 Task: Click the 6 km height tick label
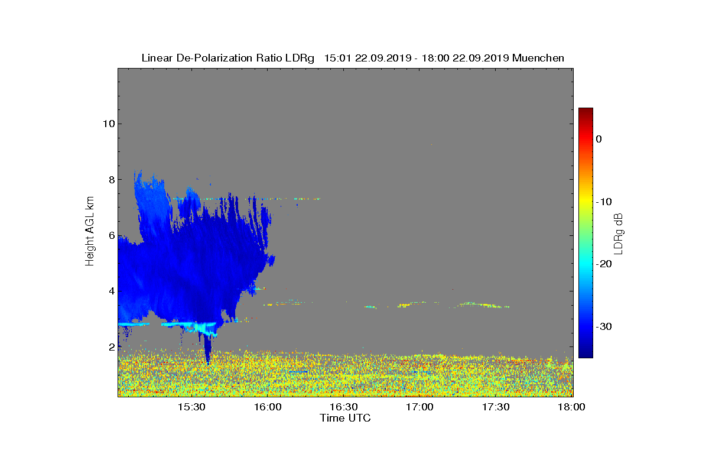tap(111, 235)
